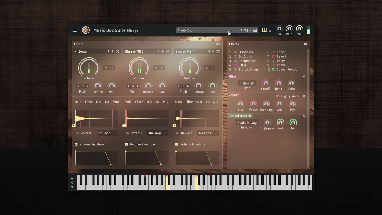Open the No Loop dropdown for Blurred MB 1

208,133
